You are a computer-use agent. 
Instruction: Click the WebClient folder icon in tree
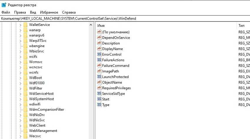click(x=25, y=125)
